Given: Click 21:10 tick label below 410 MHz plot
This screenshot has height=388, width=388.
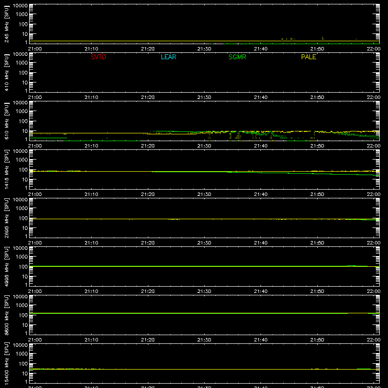Looking at the screenshot, I should point(91,97).
